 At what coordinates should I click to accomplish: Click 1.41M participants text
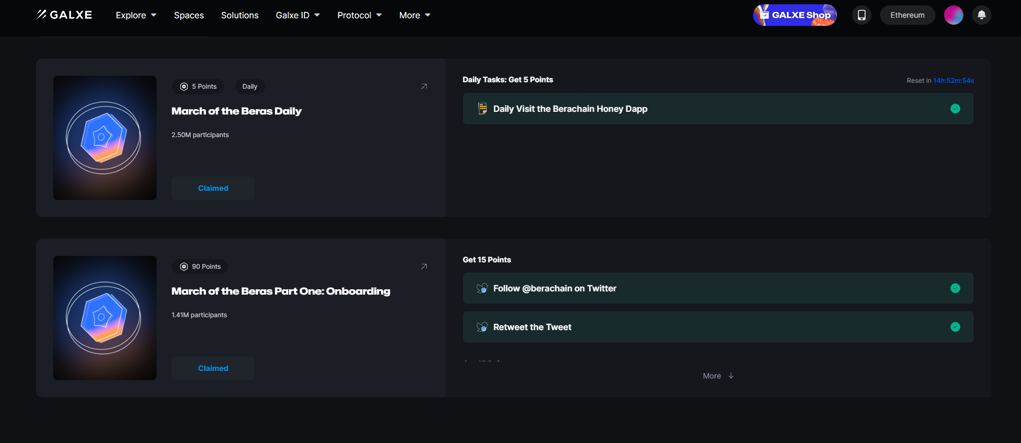pyautogui.click(x=199, y=315)
